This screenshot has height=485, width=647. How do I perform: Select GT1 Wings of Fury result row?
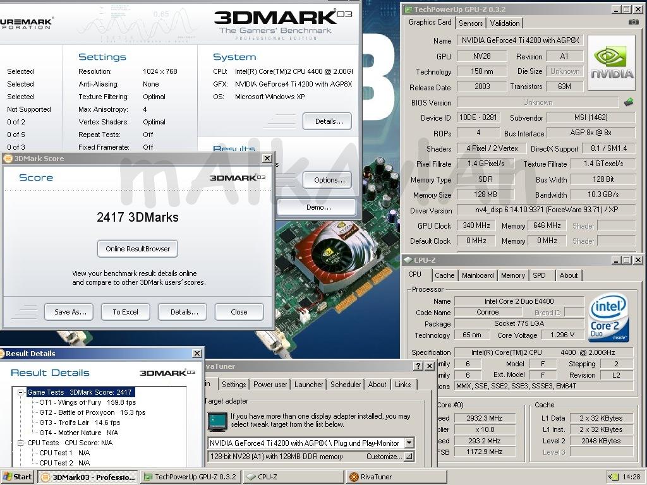click(87, 402)
